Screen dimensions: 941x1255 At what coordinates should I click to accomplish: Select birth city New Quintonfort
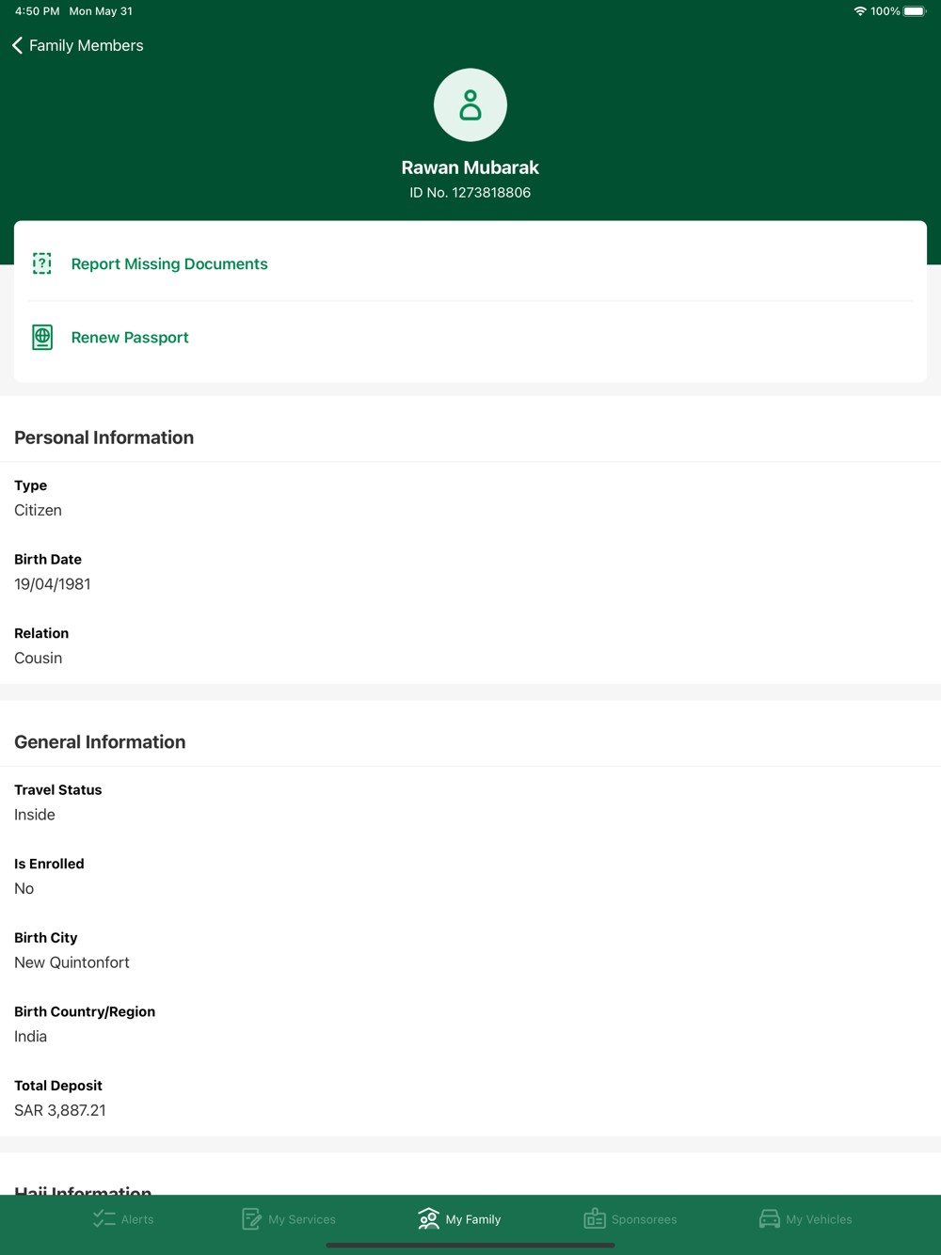click(72, 962)
